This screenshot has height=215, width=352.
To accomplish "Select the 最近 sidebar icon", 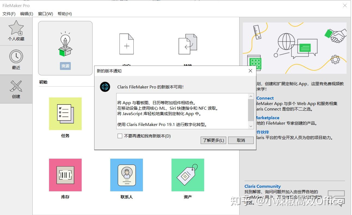I will coord(16,60).
